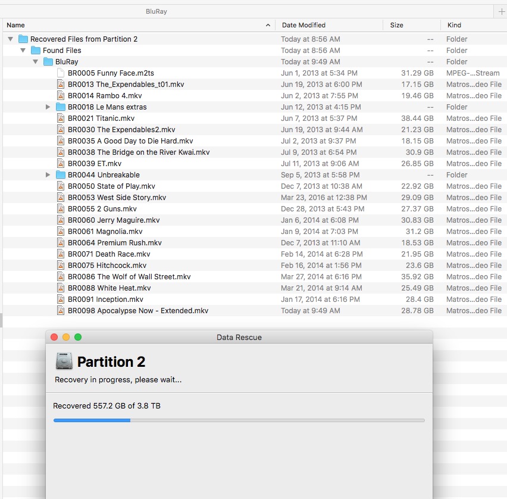Click 'Recovery in progress, please wait...' message
507x499 pixels.
[x=118, y=379]
